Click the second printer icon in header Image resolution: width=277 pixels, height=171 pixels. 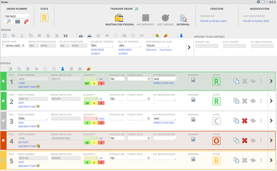pos(90,35)
